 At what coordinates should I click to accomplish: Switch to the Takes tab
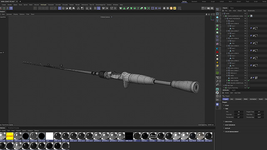[x=232, y=8]
